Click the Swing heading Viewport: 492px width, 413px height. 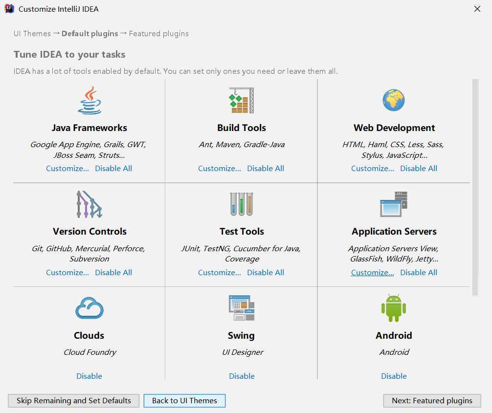[241, 336]
